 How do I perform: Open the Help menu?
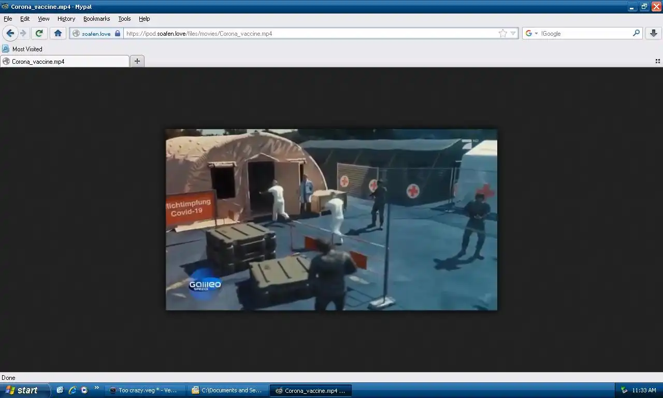[x=145, y=19]
